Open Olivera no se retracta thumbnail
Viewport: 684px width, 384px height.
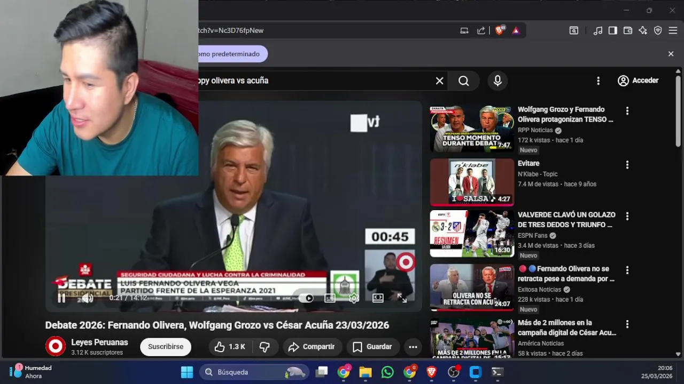coord(472,287)
